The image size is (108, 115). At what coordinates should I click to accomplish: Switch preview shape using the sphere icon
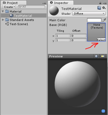(x=96, y=56)
